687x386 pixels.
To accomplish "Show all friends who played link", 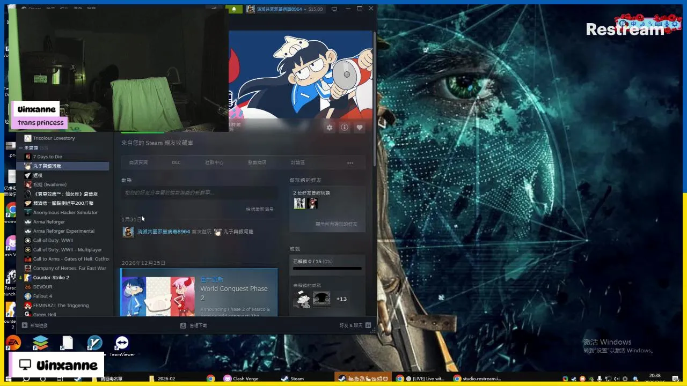I will point(336,224).
